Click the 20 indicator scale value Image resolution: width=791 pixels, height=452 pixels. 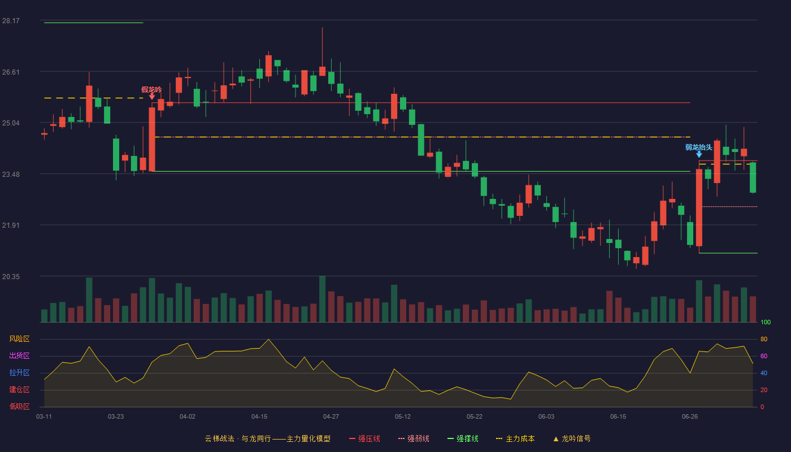(x=764, y=390)
